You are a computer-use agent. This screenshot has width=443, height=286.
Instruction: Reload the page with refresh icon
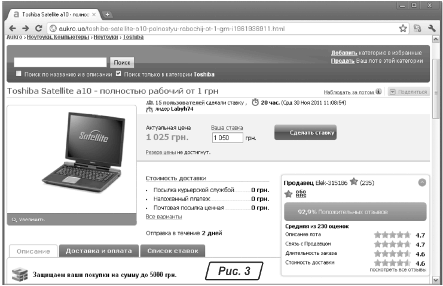[39, 28]
